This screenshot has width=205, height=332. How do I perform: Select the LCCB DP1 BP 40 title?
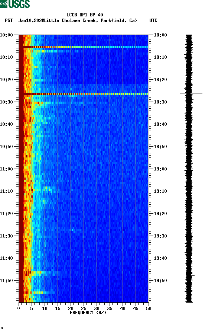(85, 15)
